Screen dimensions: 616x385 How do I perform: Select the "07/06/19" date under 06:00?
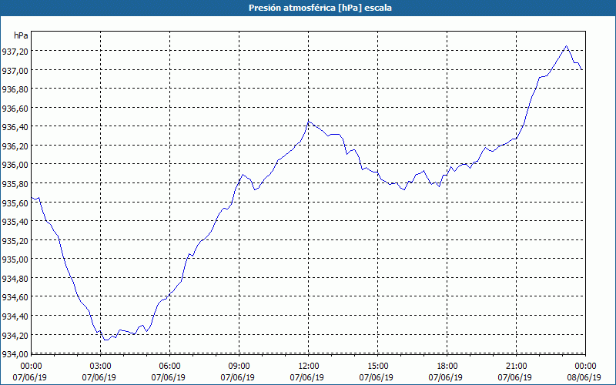pos(169,377)
